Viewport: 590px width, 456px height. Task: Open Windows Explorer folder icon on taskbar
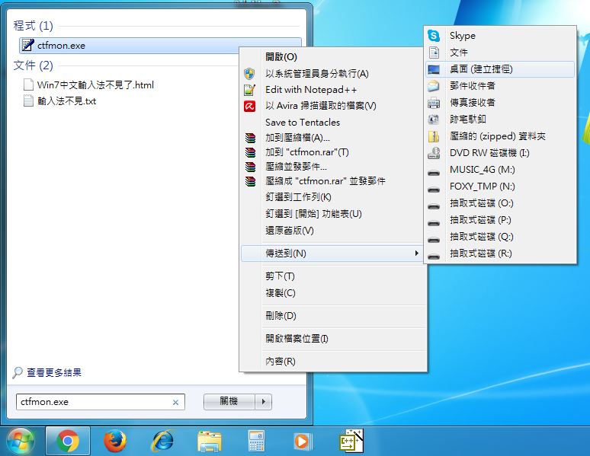pyautogui.click(x=210, y=442)
